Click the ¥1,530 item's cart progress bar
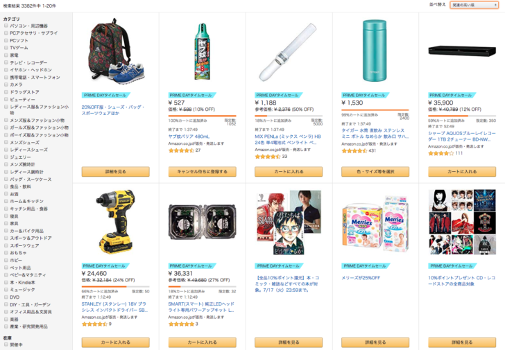The image size is (505, 350). pyautogui.click(x=375, y=110)
